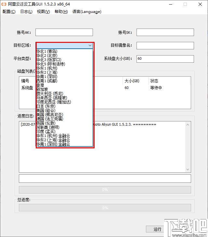Open the 语言(Language) menu
The height and width of the screenshot is (237, 208).
(x=87, y=12)
